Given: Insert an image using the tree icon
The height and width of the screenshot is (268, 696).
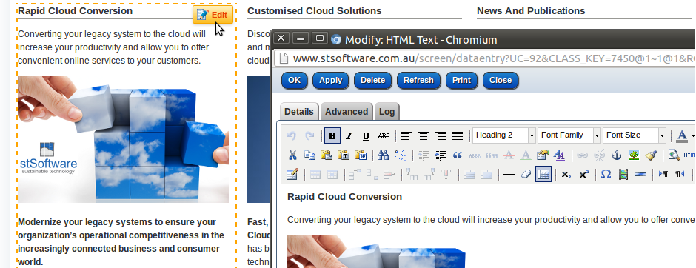Looking at the screenshot, I should 634,155.
